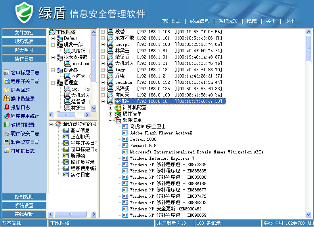Select the row amoipc 192.168.1.100
The width and height of the screenshot is (314, 227).
click(168, 44)
